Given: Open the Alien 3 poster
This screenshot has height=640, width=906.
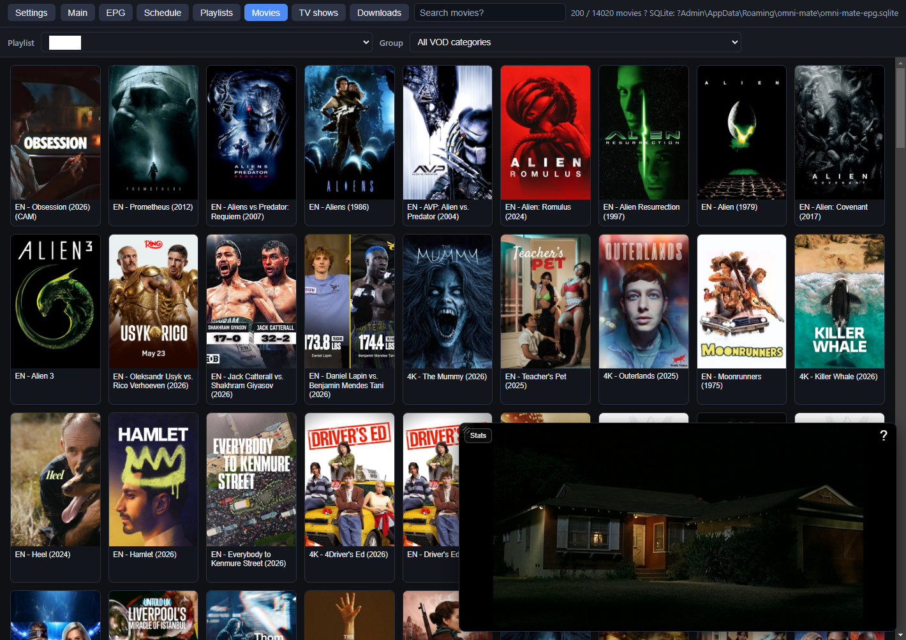Looking at the screenshot, I should click(56, 302).
